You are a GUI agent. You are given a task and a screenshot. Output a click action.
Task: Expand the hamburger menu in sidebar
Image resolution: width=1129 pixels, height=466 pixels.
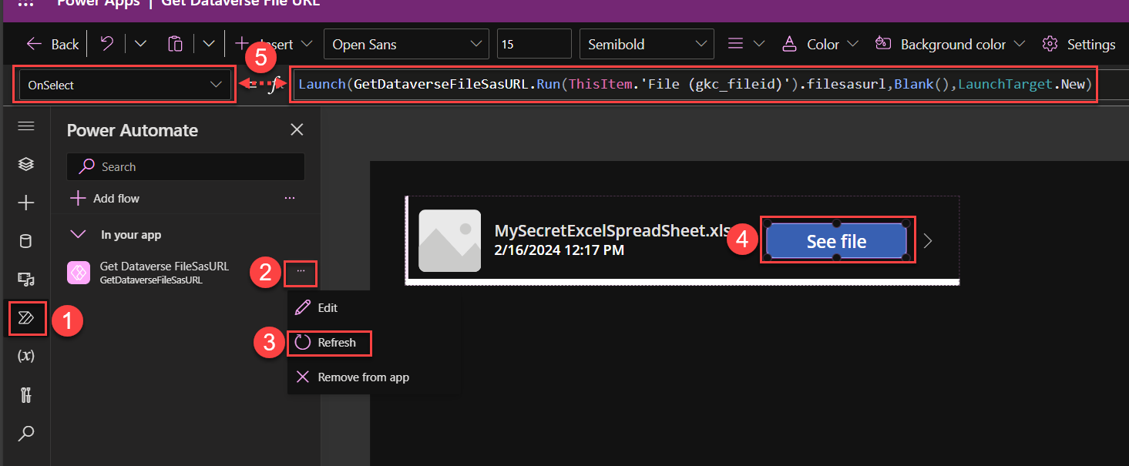tap(26, 126)
